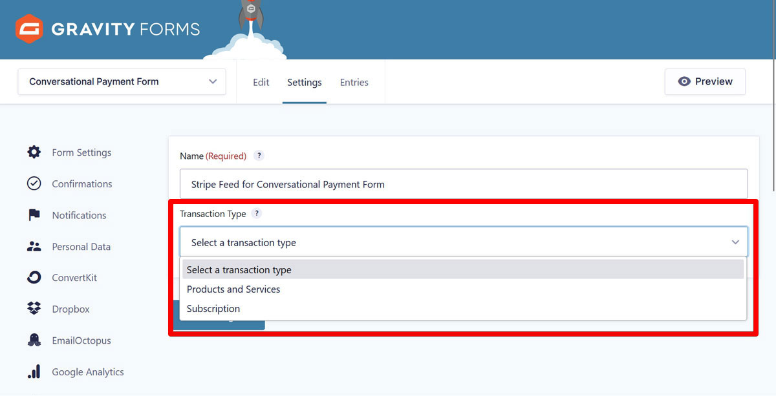This screenshot has height=396, width=776.
Task: Open the Conversational Payment Form switcher dropdown
Action: (122, 82)
